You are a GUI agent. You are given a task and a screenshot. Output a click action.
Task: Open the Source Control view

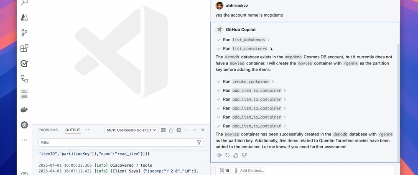point(24,32)
